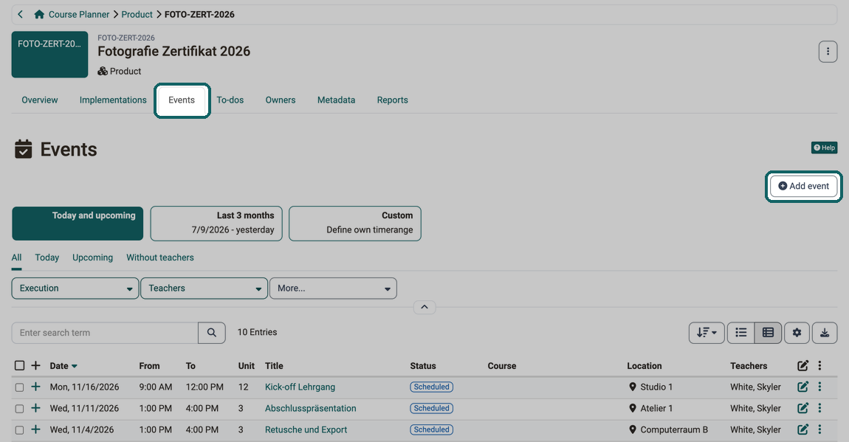The image size is (849, 442).
Task: Search with the magnifier button
Action: point(212,333)
